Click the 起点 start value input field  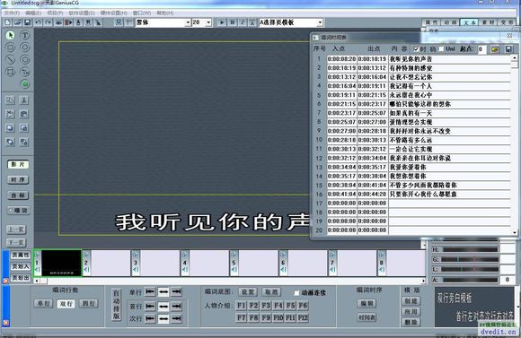coord(481,49)
